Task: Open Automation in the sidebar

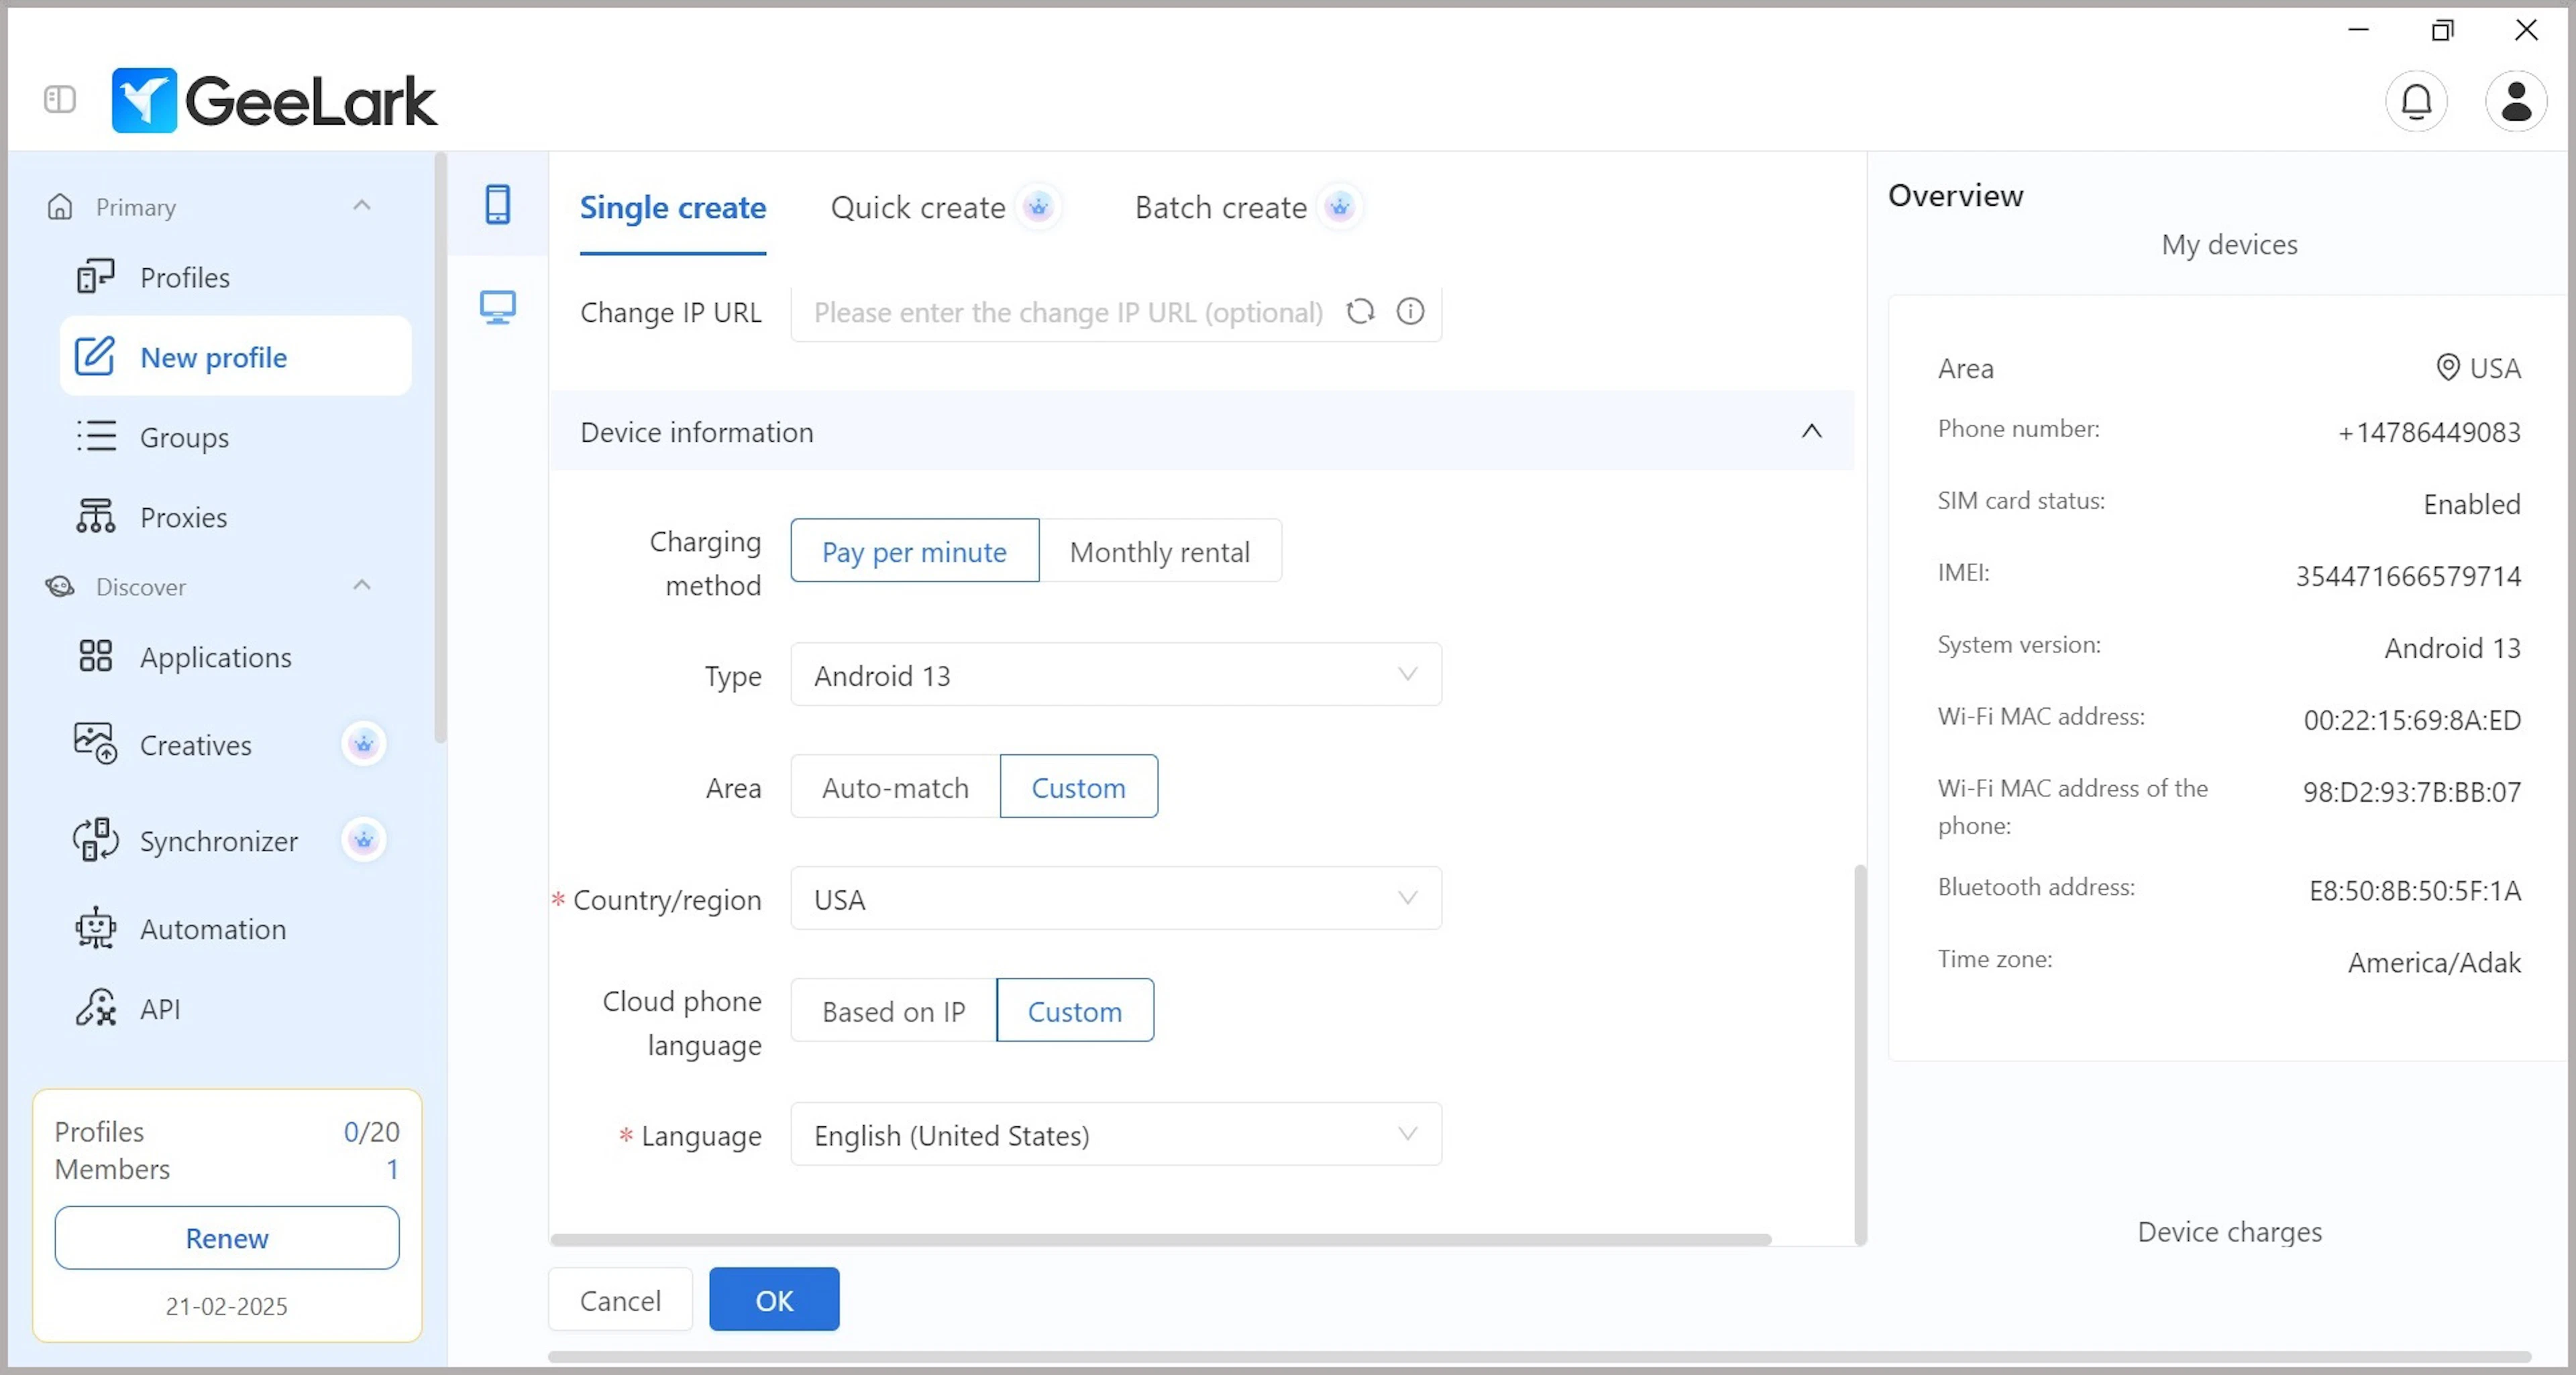Action: pyautogui.click(x=236, y=929)
